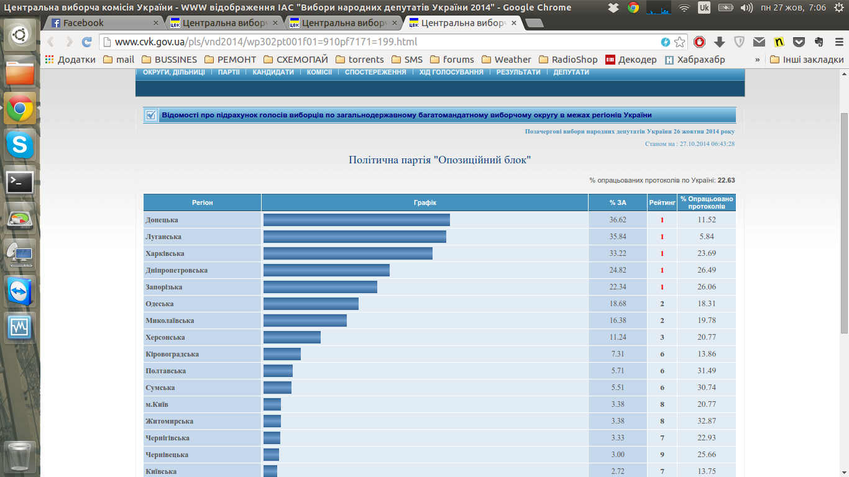Open the Evernote elephant extension

point(819,42)
